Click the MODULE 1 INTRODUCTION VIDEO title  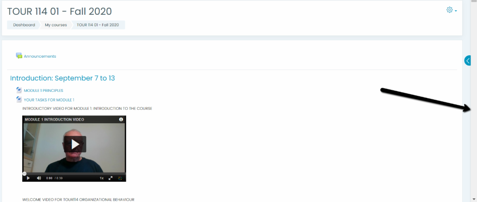54,119
